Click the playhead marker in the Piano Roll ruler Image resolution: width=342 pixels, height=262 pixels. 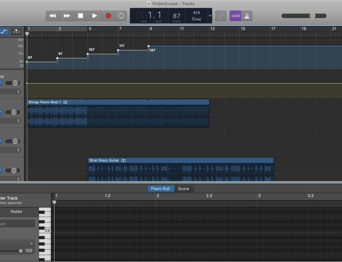click(54, 202)
